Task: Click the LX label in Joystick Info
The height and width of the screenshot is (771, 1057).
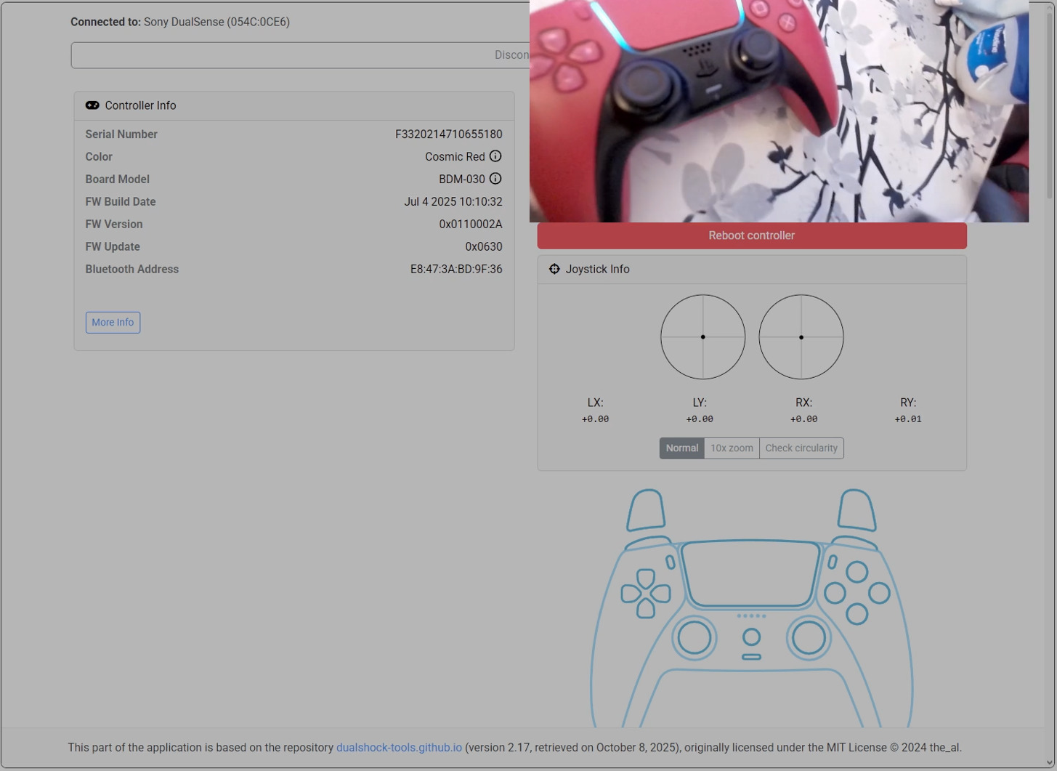Action: pyautogui.click(x=596, y=403)
